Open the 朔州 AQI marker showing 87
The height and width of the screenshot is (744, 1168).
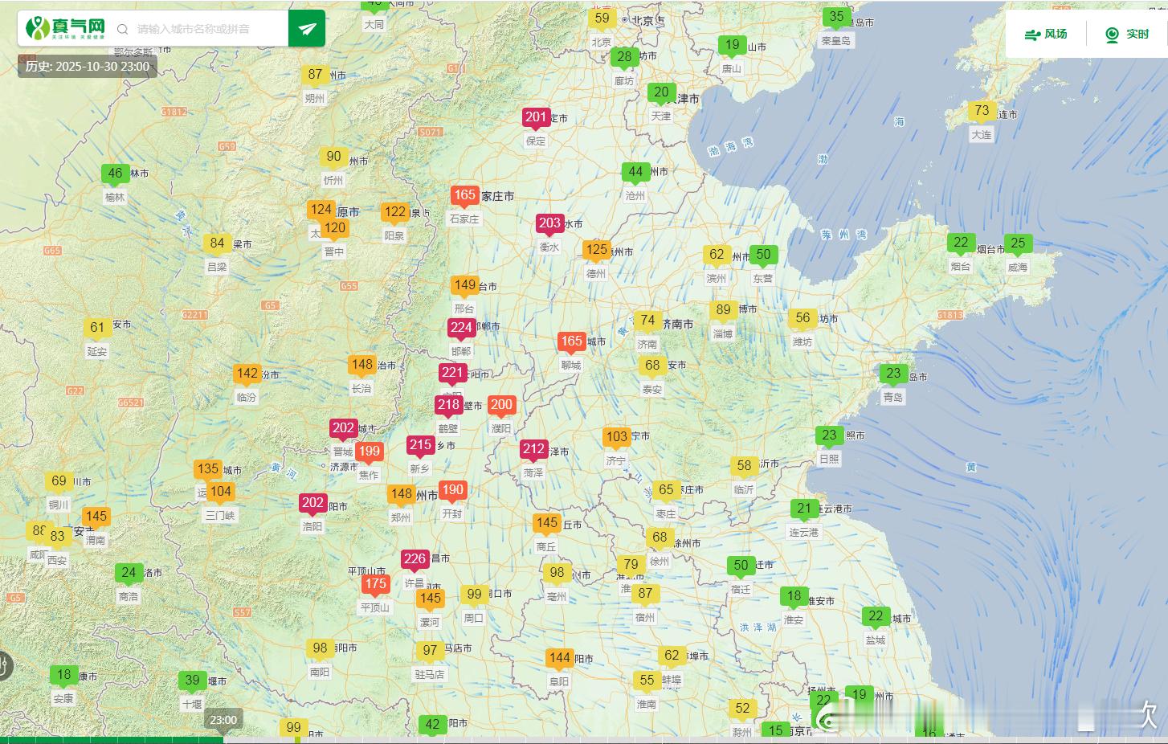coord(315,76)
